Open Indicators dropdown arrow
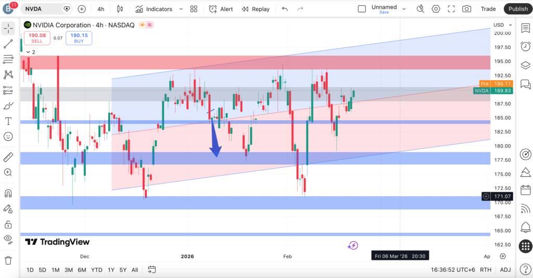 (x=181, y=9)
